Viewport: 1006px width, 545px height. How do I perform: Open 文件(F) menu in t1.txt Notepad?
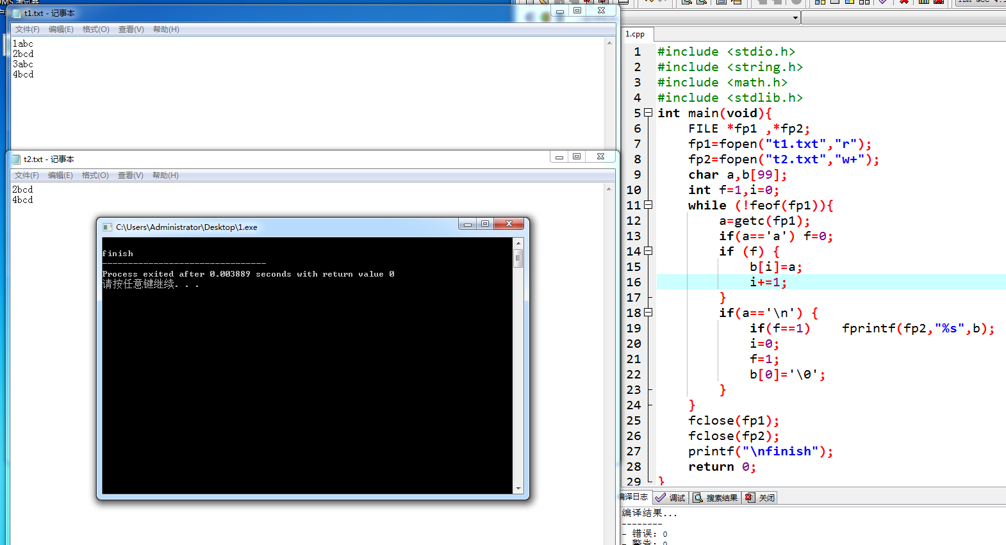coord(28,29)
